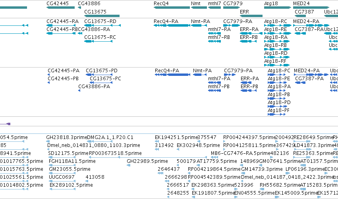The height and width of the screenshot is (199, 338).
Task: Select transcript mthl7-RA
Action: pyautogui.click(x=219, y=29)
